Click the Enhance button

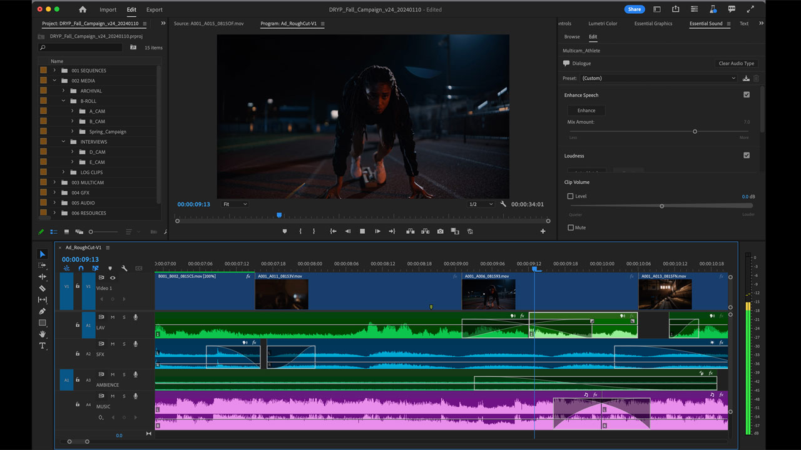[586, 110]
